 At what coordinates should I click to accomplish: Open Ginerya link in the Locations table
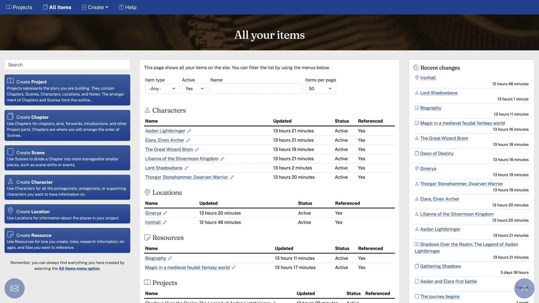click(x=153, y=213)
